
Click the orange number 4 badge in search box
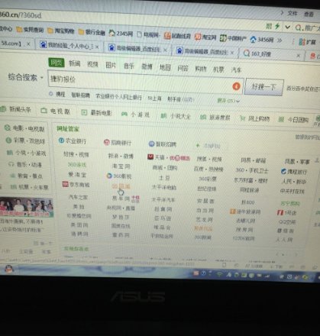pyautogui.click(x=236, y=86)
